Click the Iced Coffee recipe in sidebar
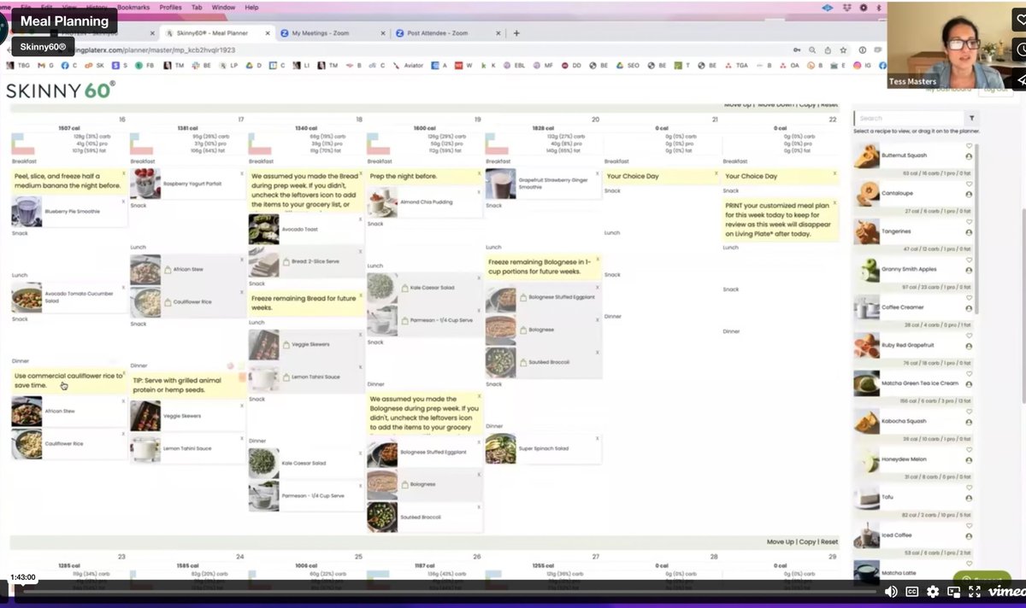Image resolution: width=1026 pixels, height=608 pixels. pos(915,535)
